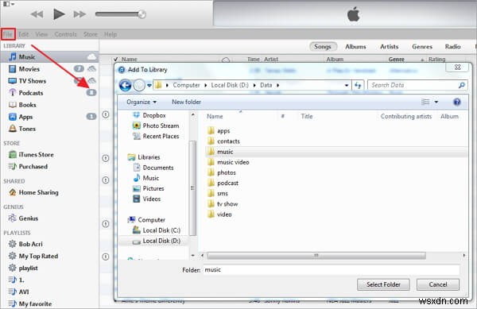Open the Videos library
Screen dimensions: 477x309
146,199
